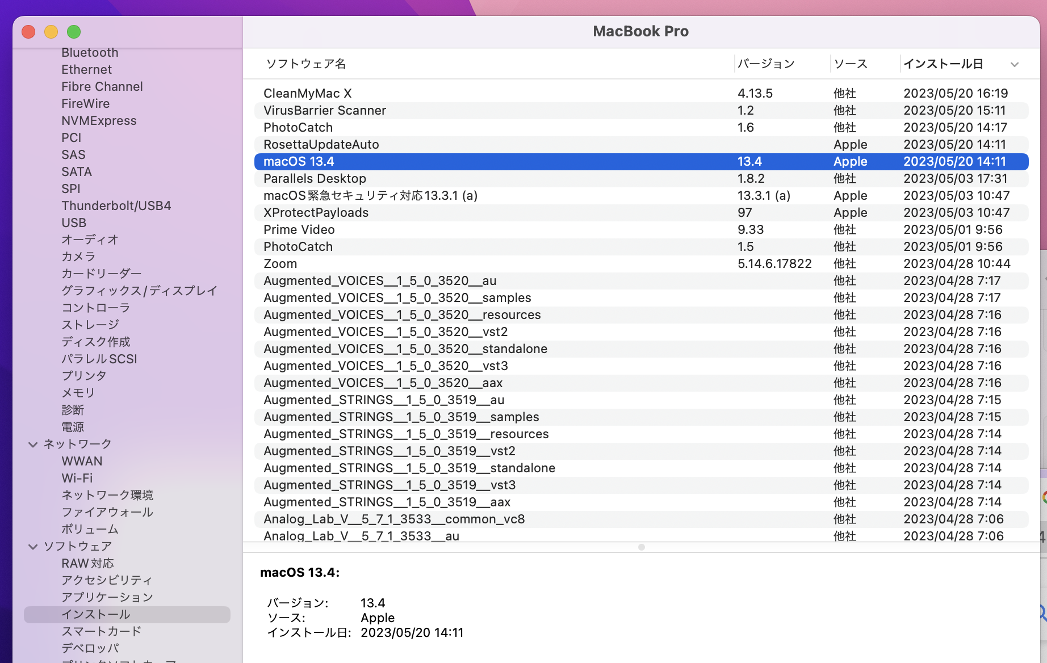Select the CleanMyMac X row
This screenshot has height=663, width=1047.
point(308,94)
